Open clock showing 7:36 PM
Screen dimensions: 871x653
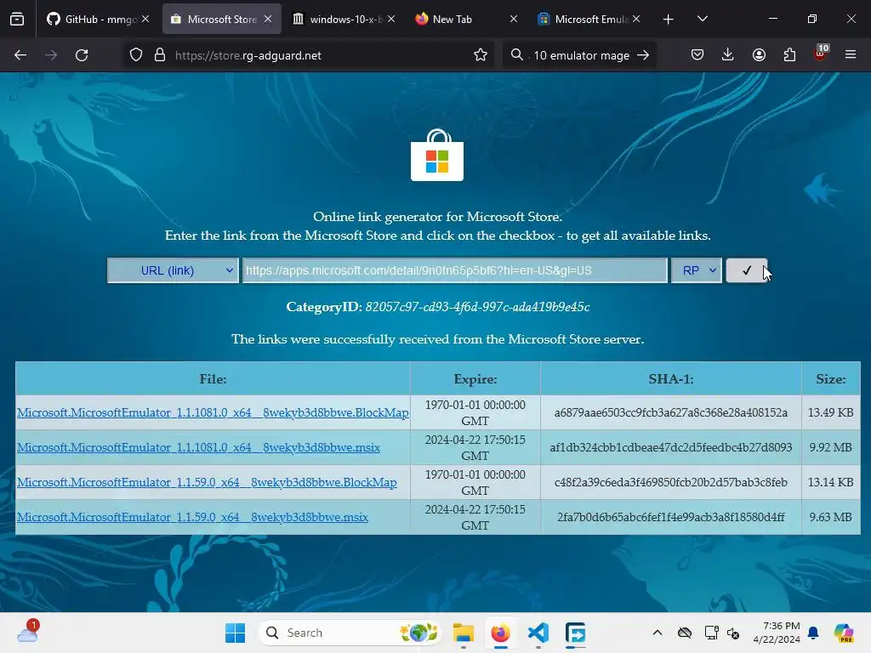[x=777, y=633]
